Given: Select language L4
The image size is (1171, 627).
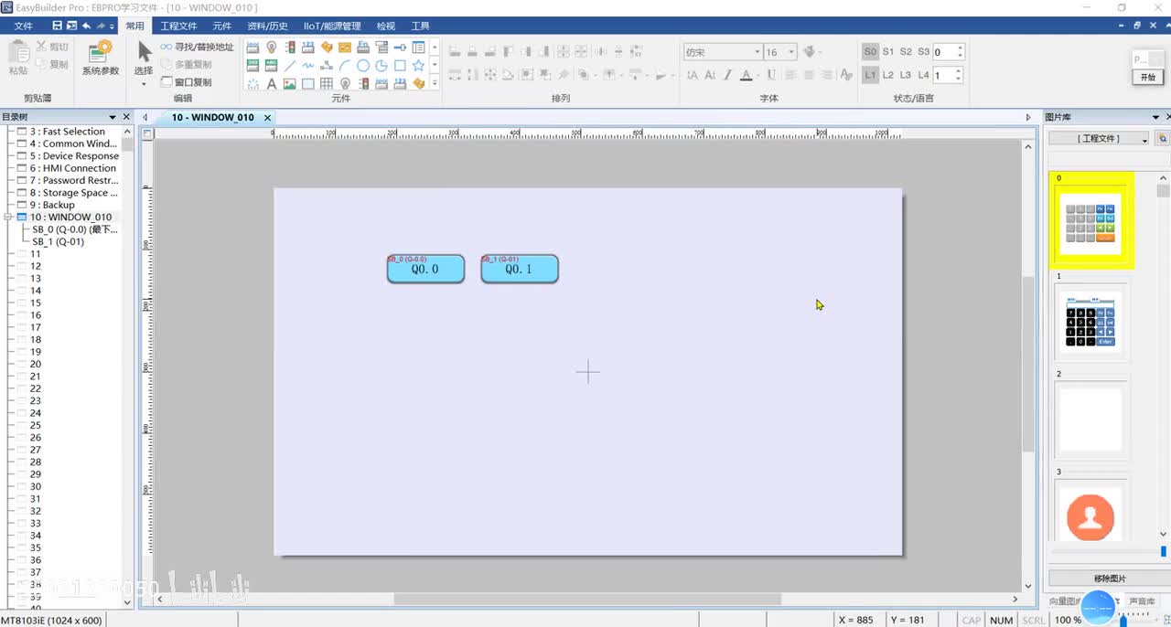Looking at the screenshot, I should click(x=923, y=75).
